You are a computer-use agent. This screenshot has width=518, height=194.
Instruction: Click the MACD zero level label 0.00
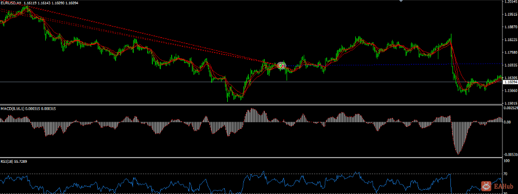point(508,122)
